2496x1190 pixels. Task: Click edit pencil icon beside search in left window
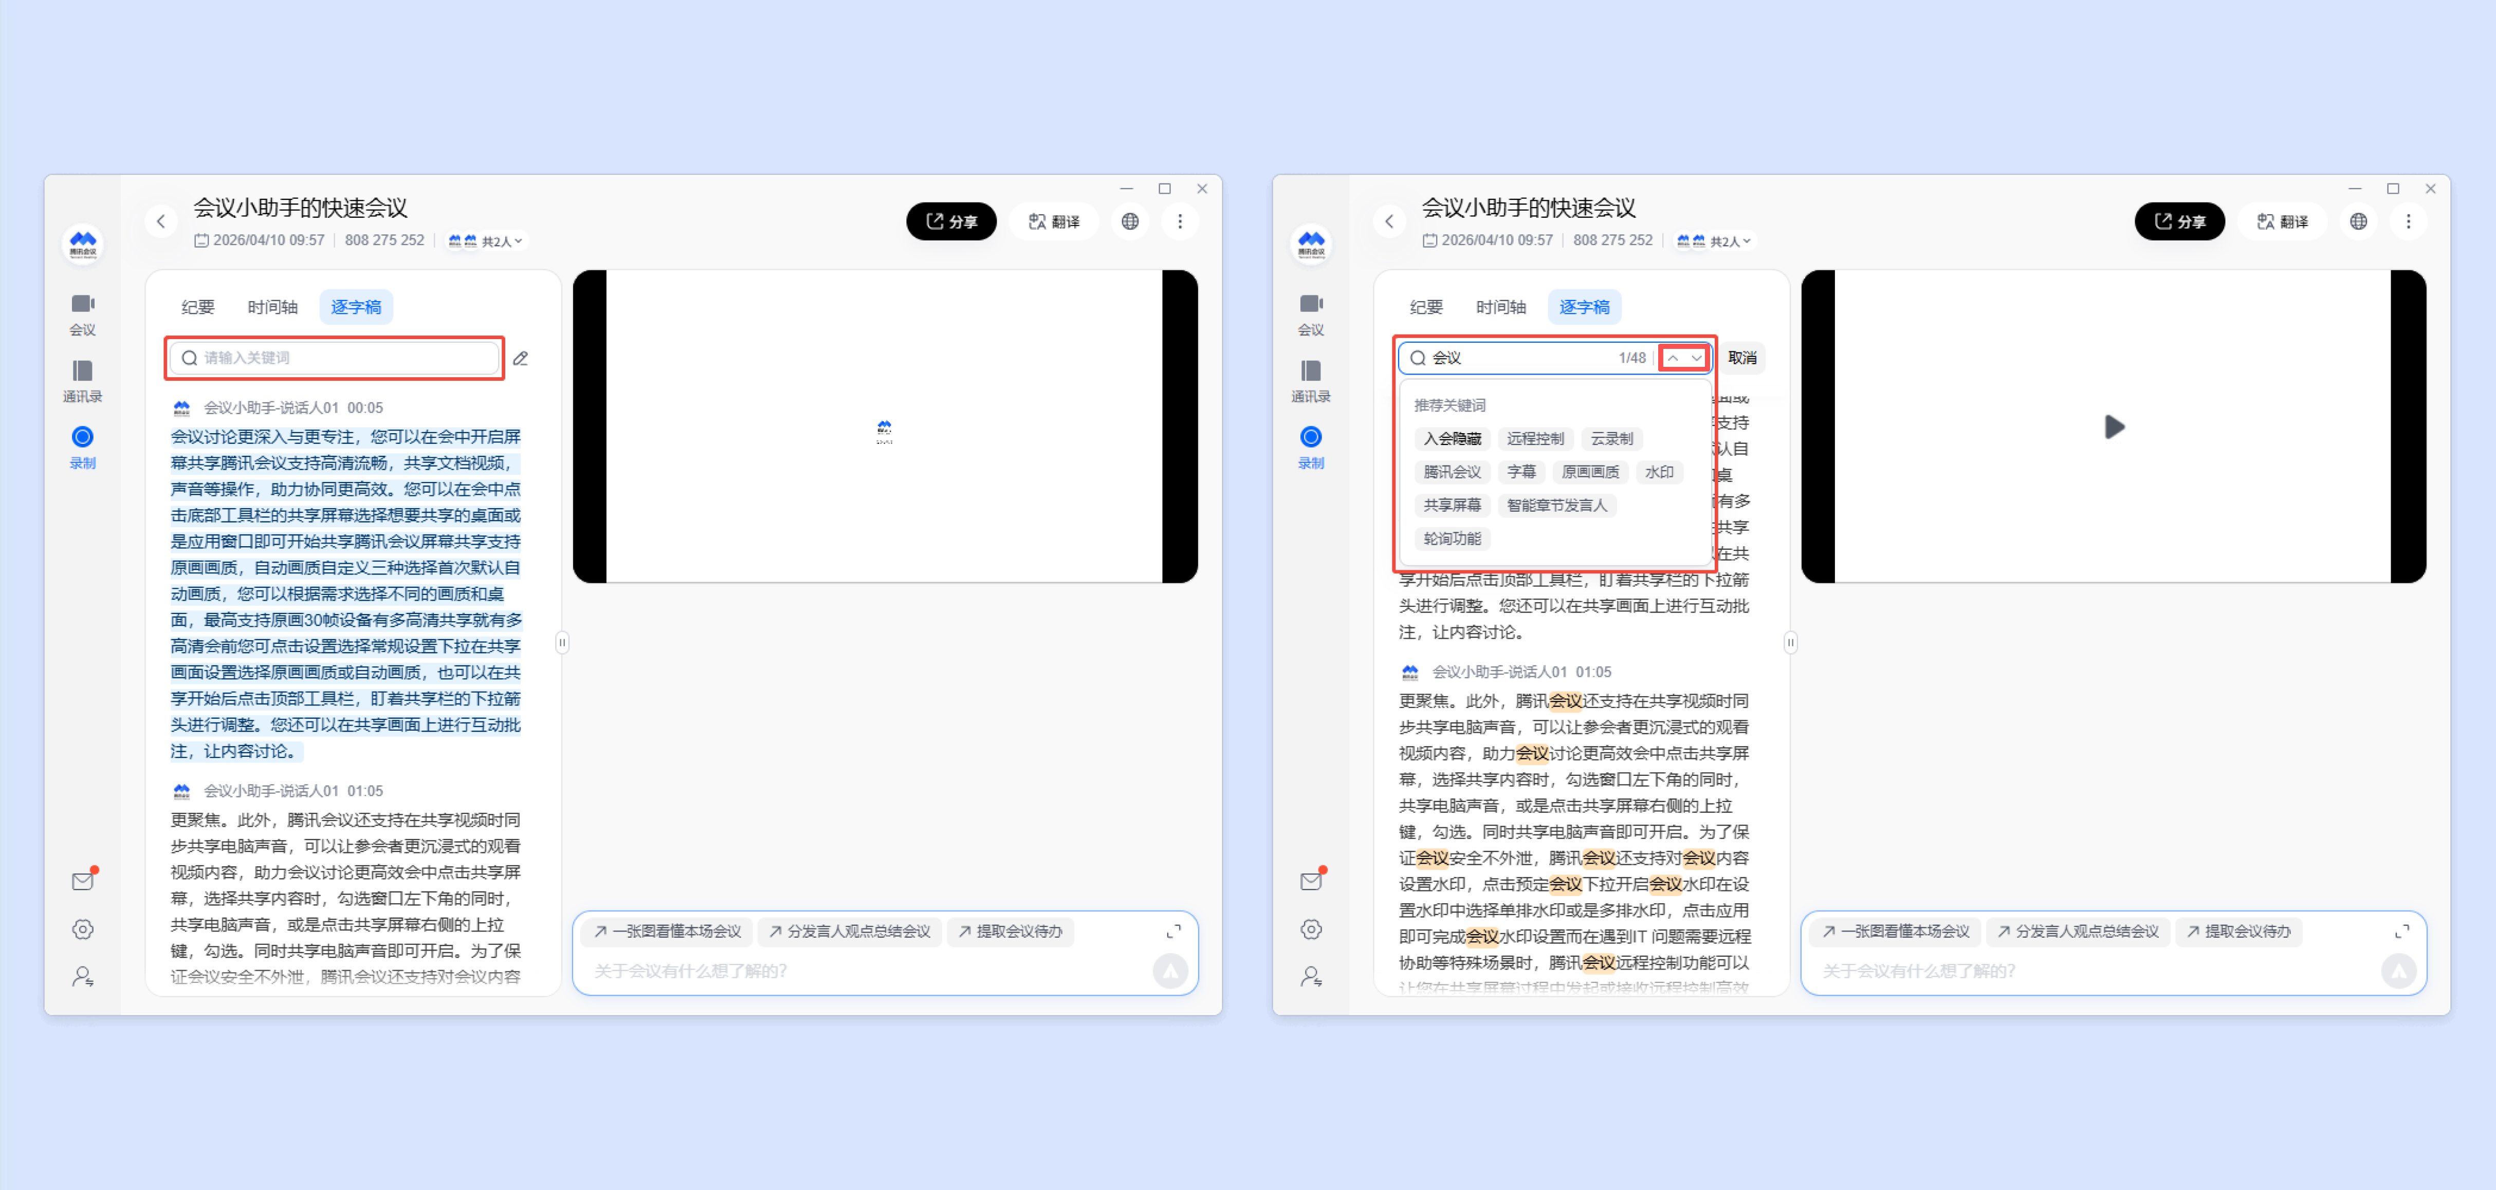tap(520, 358)
